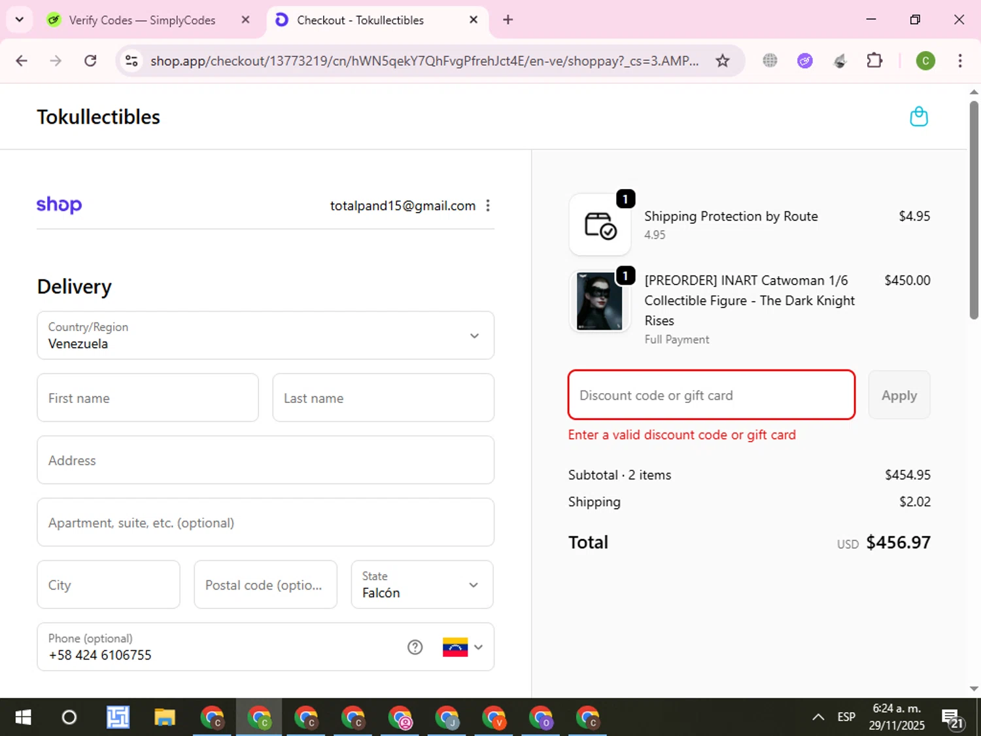Click the page vertical scrollbar thumb
The height and width of the screenshot is (736, 981).
tap(974, 209)
